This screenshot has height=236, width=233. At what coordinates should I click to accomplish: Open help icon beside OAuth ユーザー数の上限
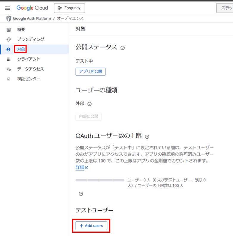147,137
